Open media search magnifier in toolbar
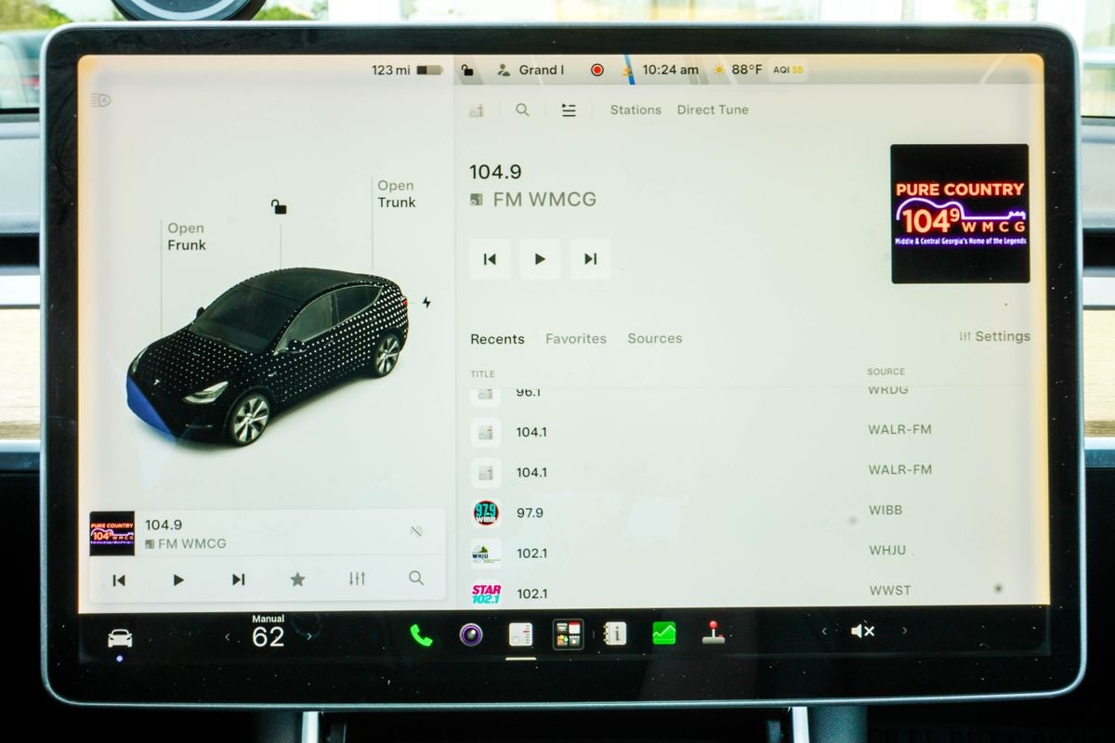Screen dimensions: 1115x743 tap(522, 110)
